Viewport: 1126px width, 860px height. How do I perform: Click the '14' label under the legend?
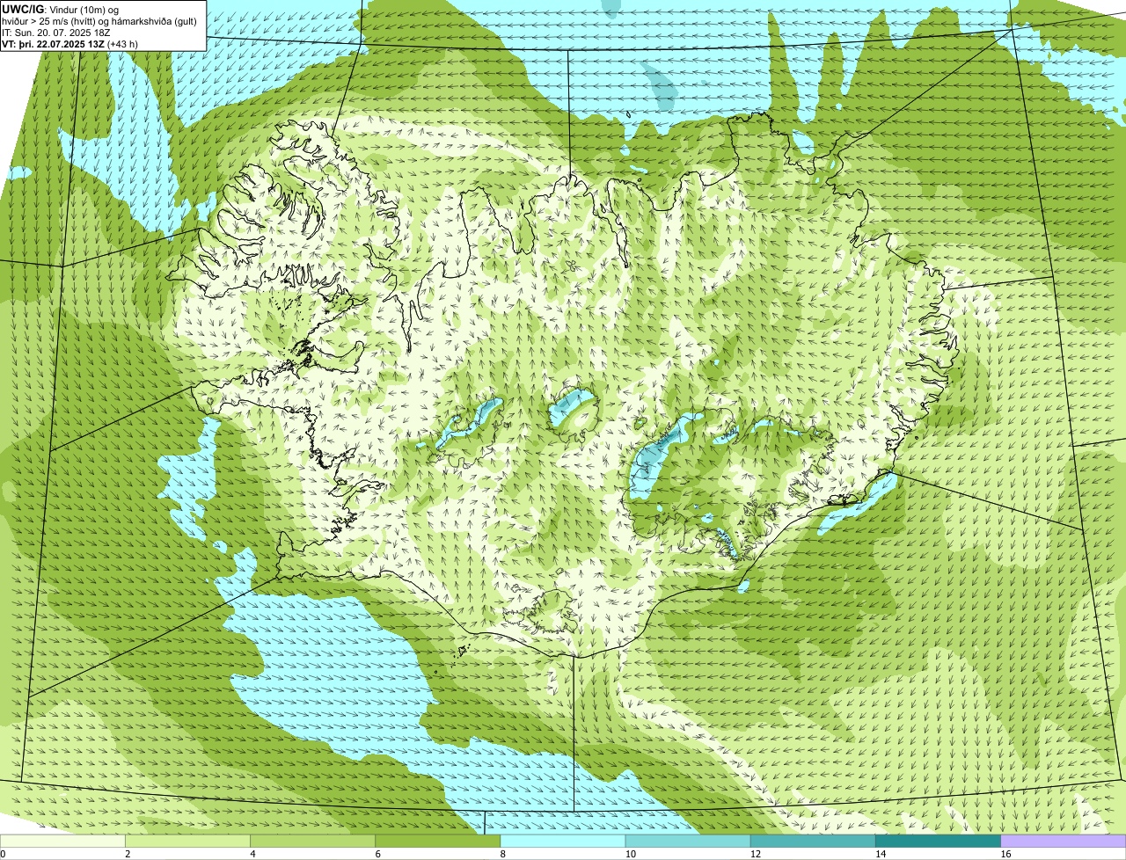tap(880, 854)
